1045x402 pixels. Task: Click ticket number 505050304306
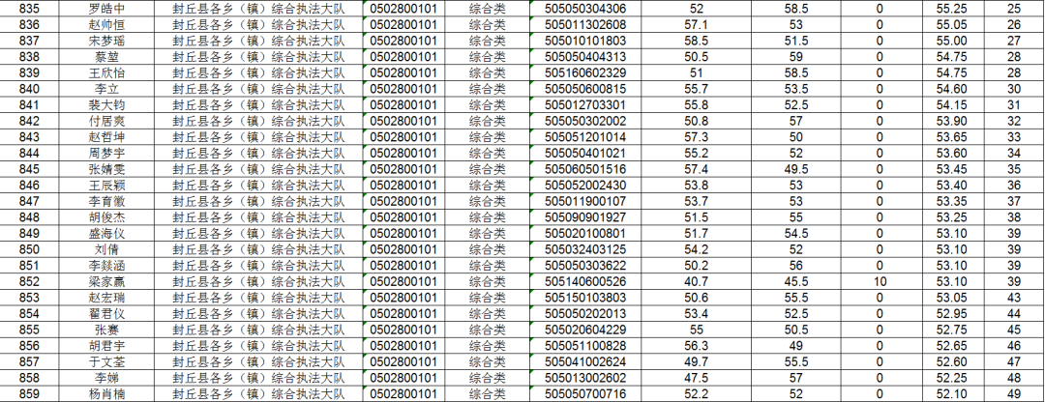tap(585, 9)
